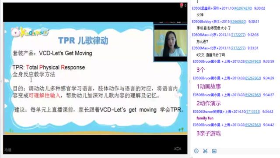Select the scissors screenshot tool

[205, 151]
